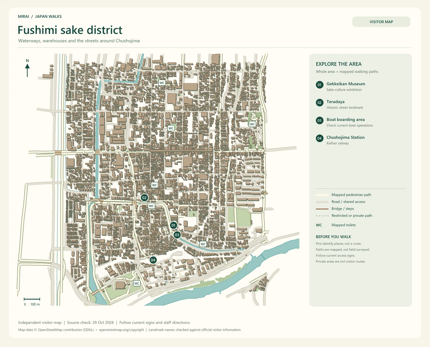This screenshot has height=347, width=430.
Task: Click the north arrow compass indicator
Action: click(27, 68)
